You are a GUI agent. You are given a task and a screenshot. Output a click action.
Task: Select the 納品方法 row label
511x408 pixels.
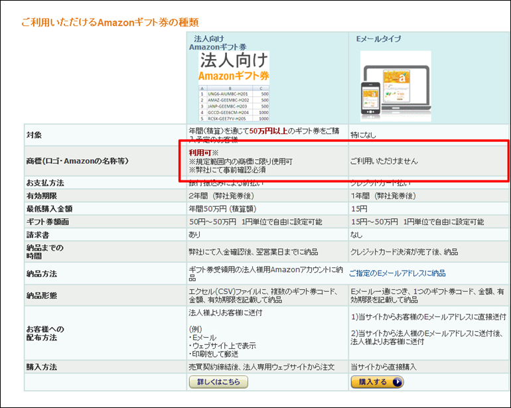pyautogui.click(x=41, y=274)
